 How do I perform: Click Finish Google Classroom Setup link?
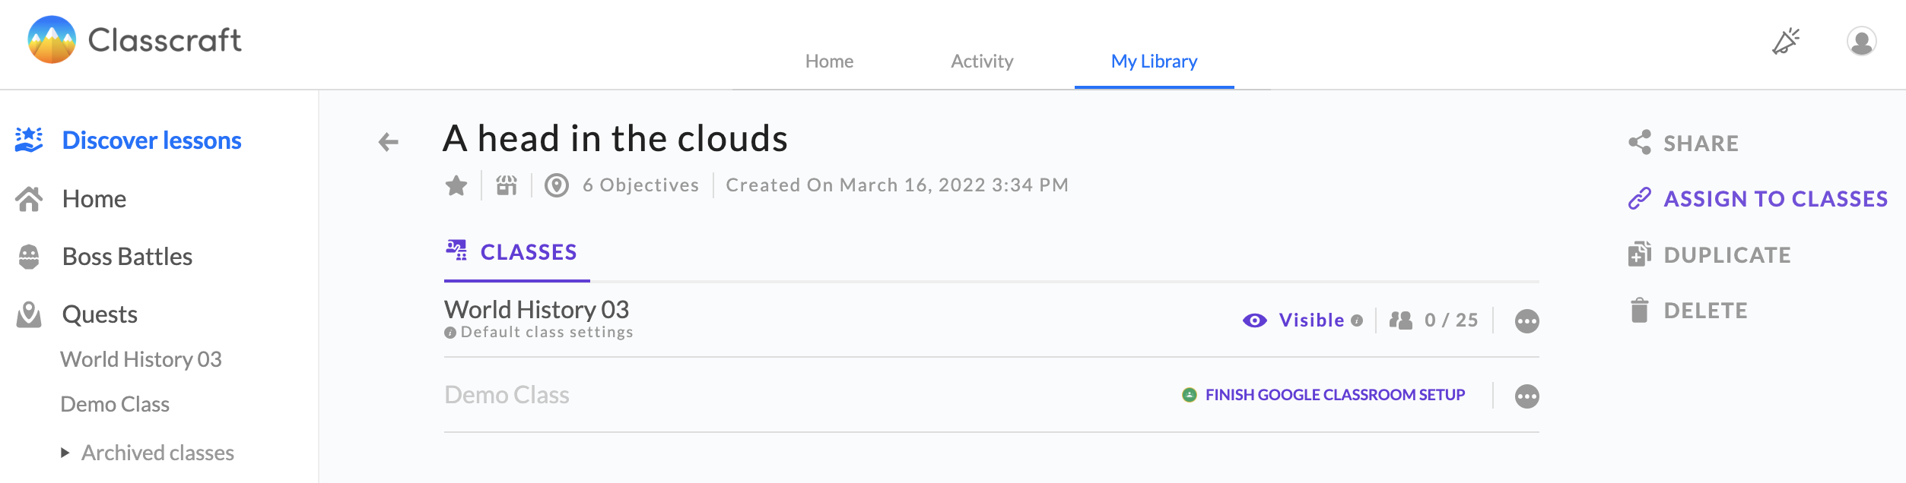1335,395
